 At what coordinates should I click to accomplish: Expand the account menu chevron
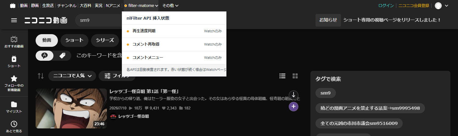pos(447,6)
